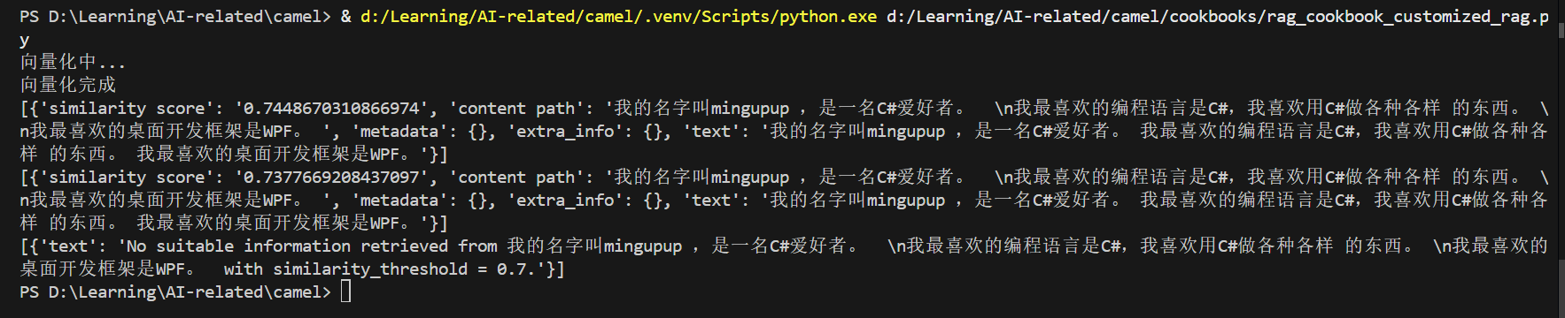Click the '向量化完成' output line
1565x318 pixels.
tap(68, 85)
